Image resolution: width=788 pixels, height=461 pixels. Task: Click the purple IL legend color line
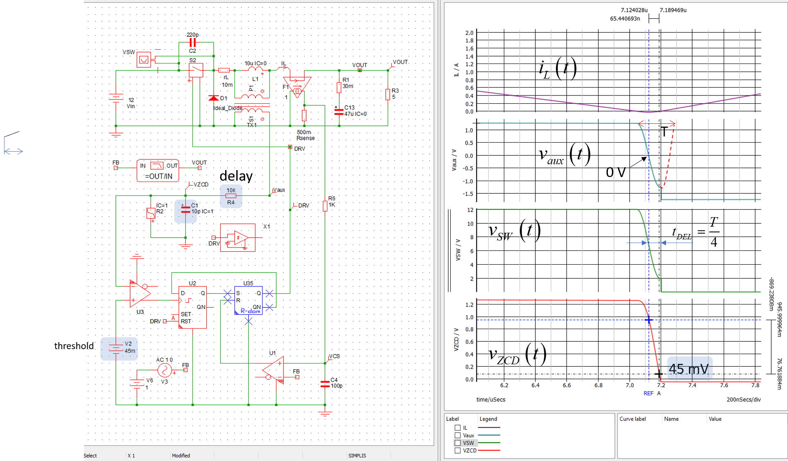pos(488,427)
